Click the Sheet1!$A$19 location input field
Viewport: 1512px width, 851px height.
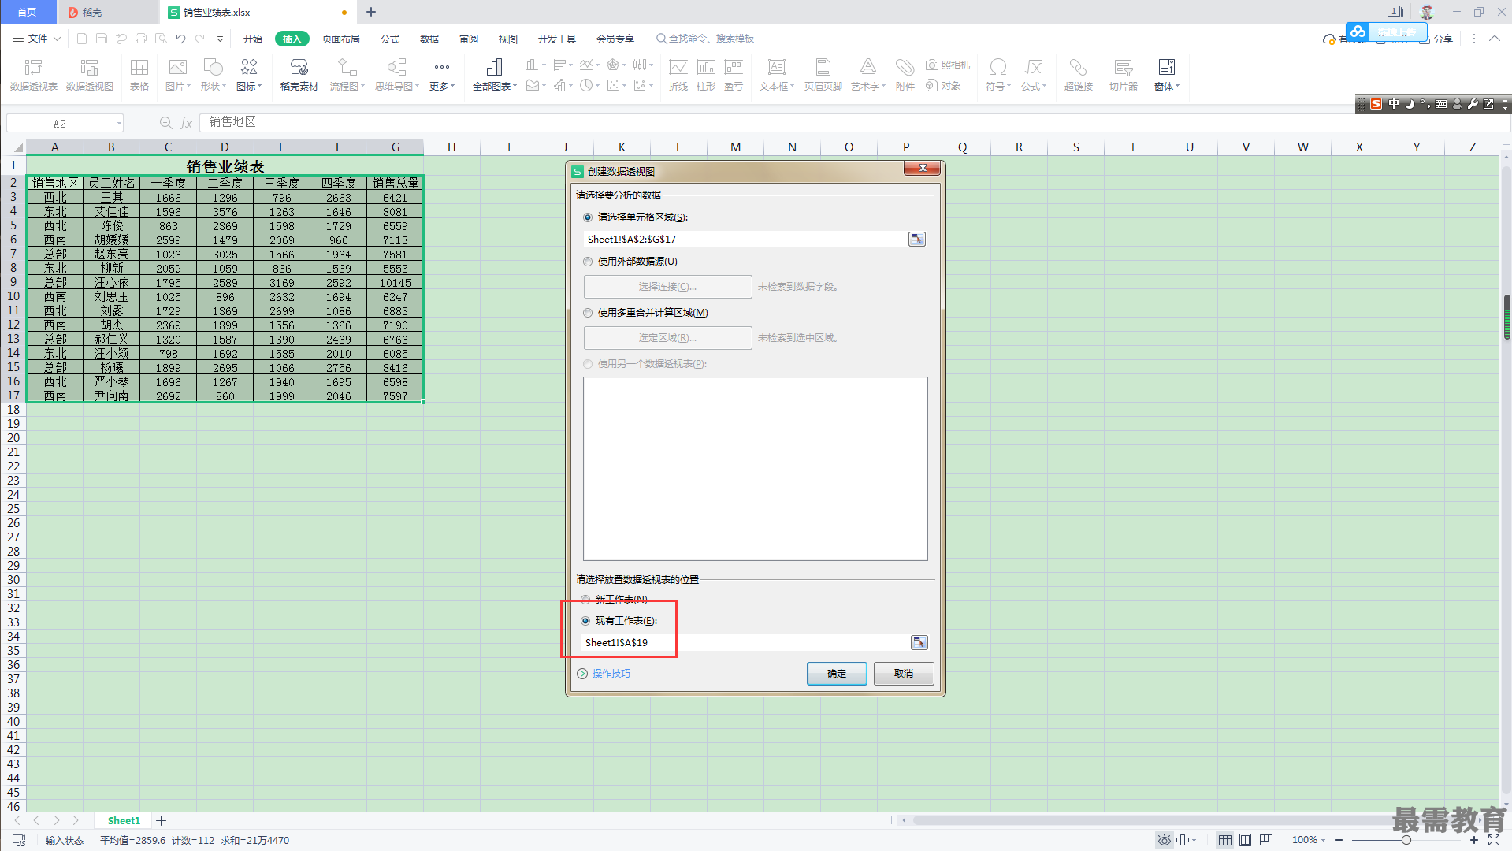click(x=745, y=642)
